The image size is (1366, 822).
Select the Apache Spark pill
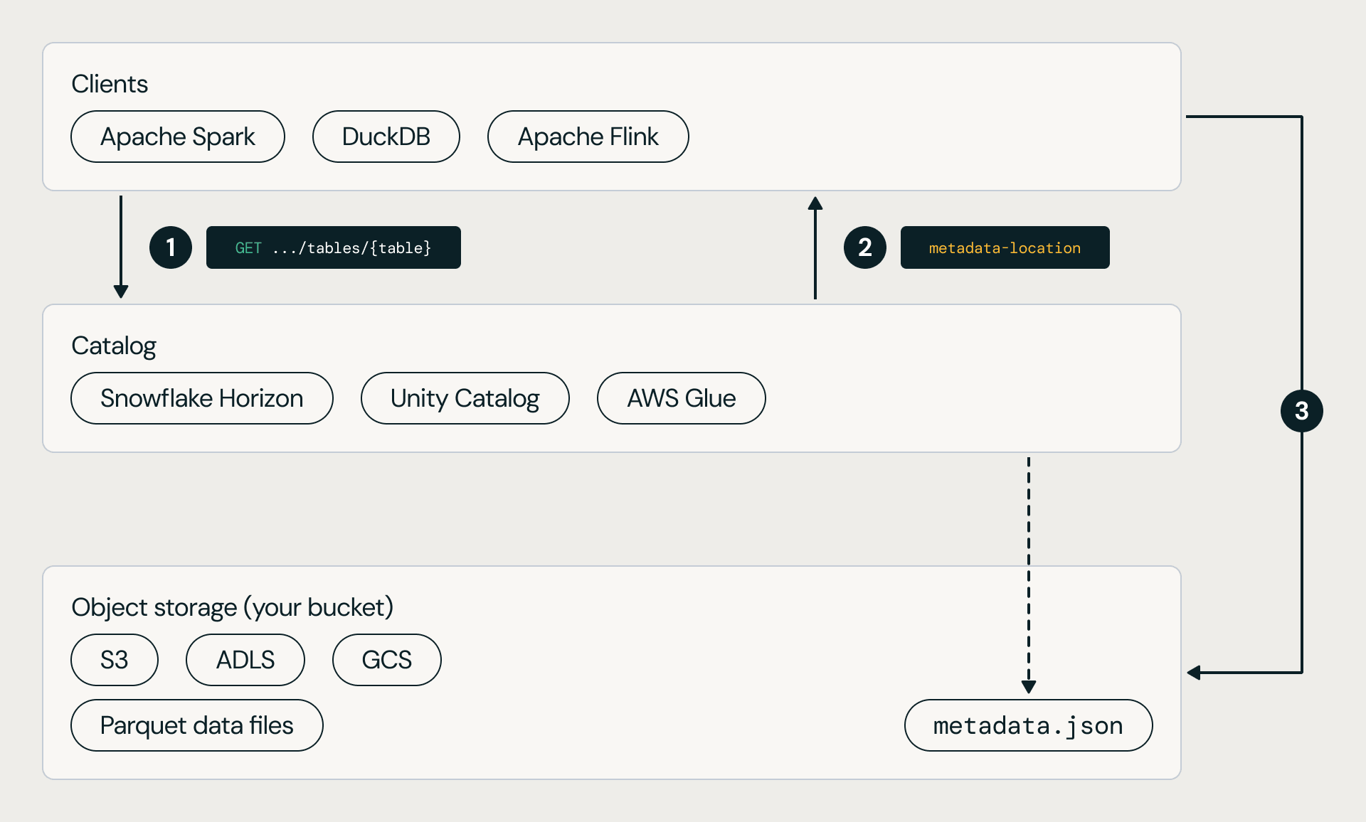[x=178, y=137]
